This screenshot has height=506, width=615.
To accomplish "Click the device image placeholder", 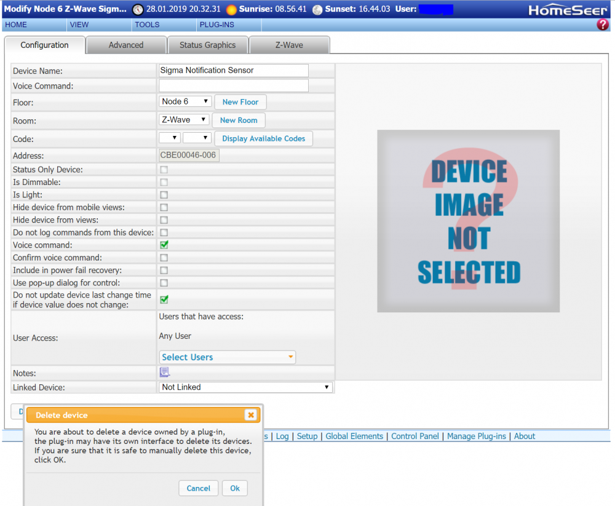I will click(468, 221).
